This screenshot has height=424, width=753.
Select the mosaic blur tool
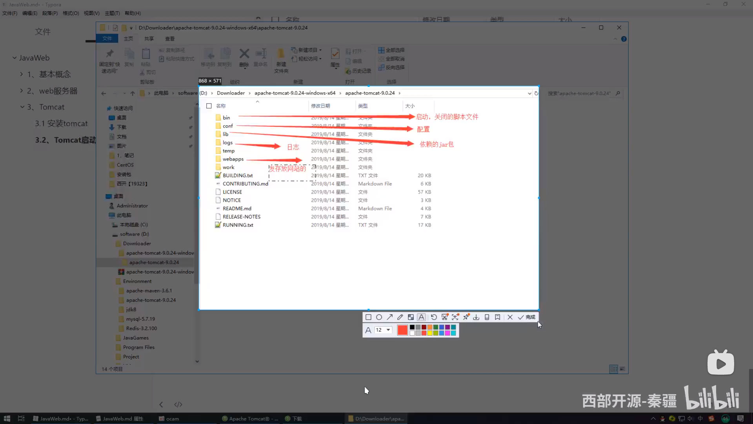(411, 317)
